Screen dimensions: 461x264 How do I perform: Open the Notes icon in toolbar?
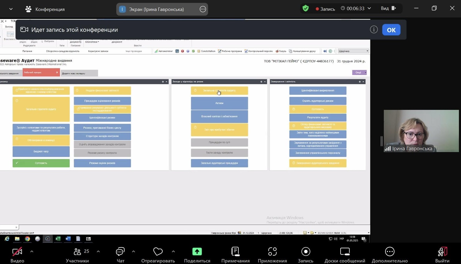tap(235, 252)
